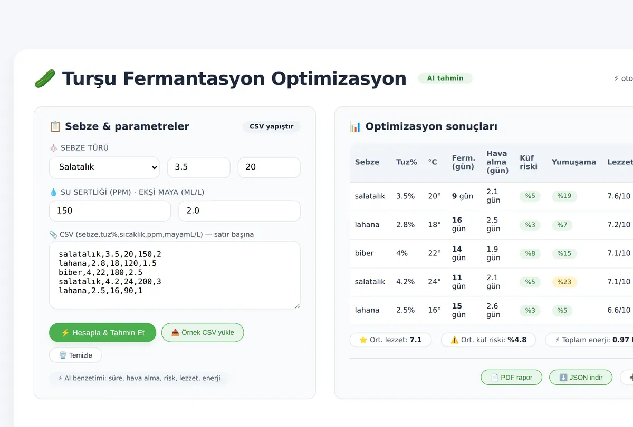Click the %23 yumuşama badge
633x427 pixels.
(564, 282)
